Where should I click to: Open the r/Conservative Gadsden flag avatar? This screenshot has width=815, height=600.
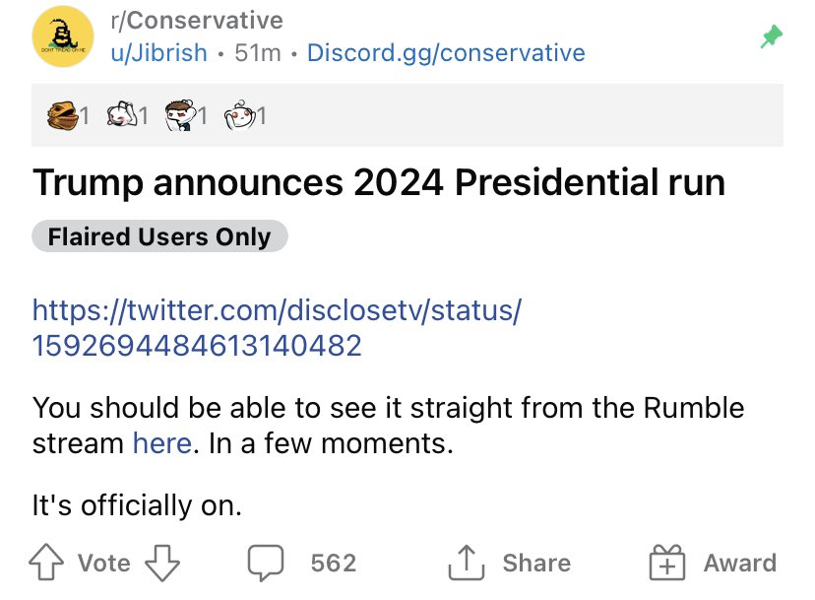coord(63,36)
